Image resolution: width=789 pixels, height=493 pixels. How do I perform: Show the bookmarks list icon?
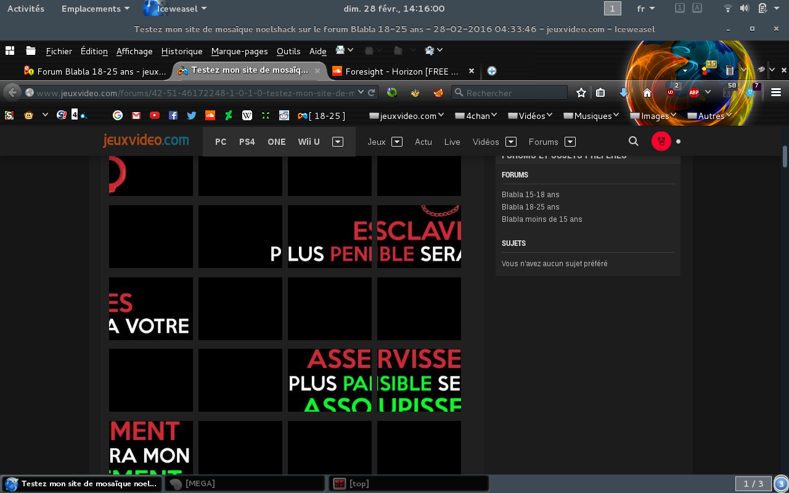pyautogui.click(x=601, y=92)
